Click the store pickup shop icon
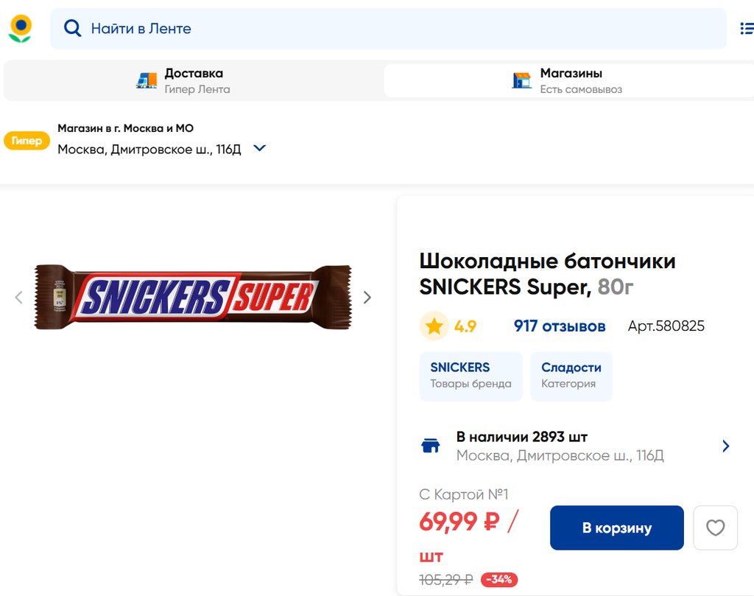This screenshot has width=754, height=596. click(x=521, y=80)
